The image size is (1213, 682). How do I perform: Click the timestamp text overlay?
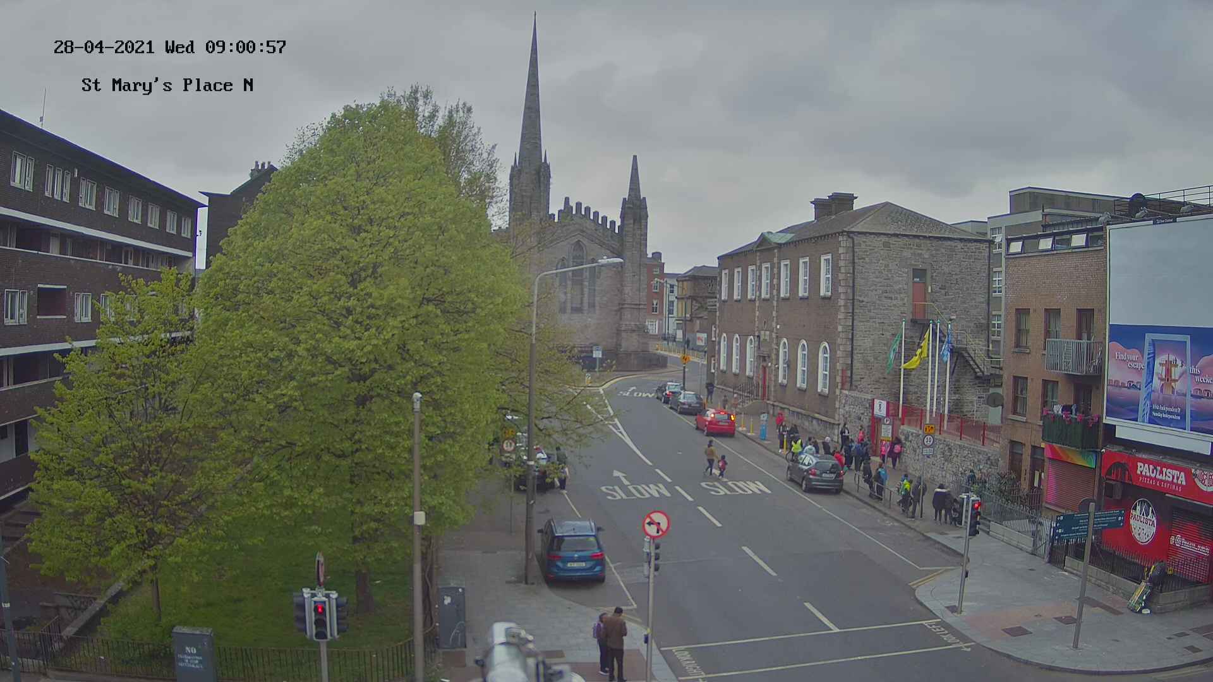(x=169, y=47)
